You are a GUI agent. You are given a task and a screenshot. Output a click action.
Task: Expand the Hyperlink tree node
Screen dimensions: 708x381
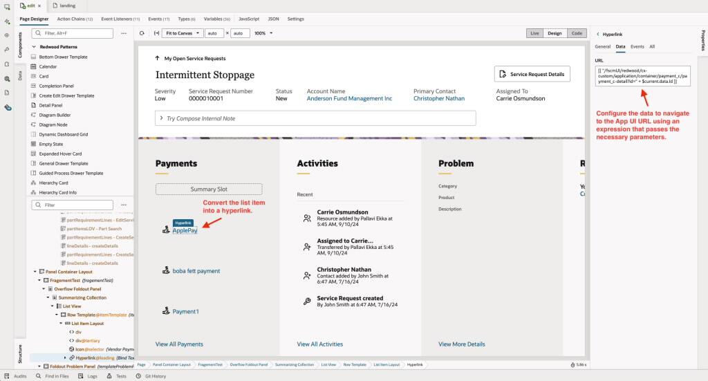coord(65,357)
